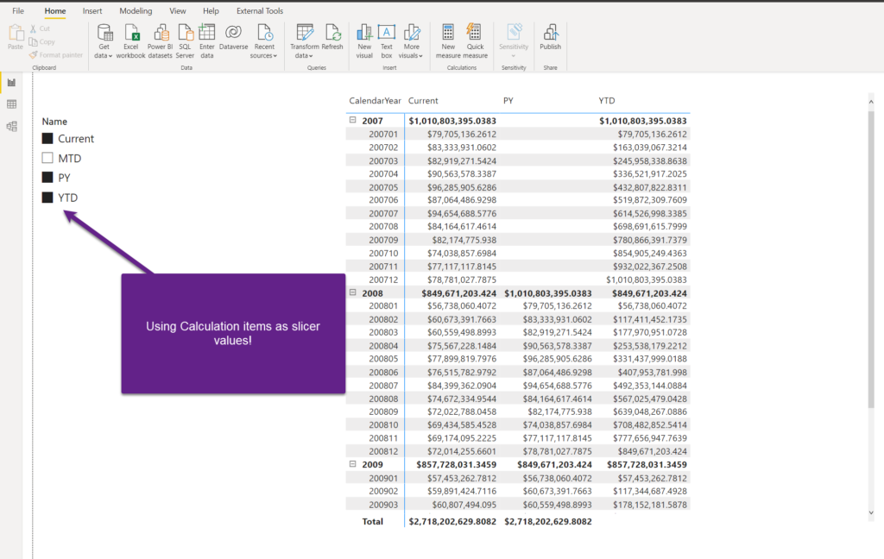Sort by the YTD column header
The image size is (884, 559).
pos(607,101)
